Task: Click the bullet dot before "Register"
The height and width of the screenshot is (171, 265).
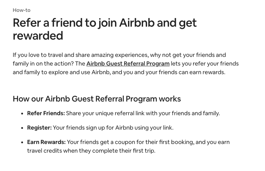Action: pyautogui.click(x=22, y=128)
